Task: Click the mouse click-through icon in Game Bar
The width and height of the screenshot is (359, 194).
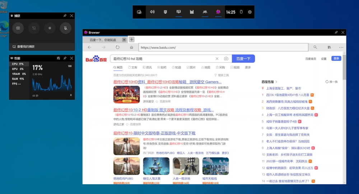Action: click(241, 12)
